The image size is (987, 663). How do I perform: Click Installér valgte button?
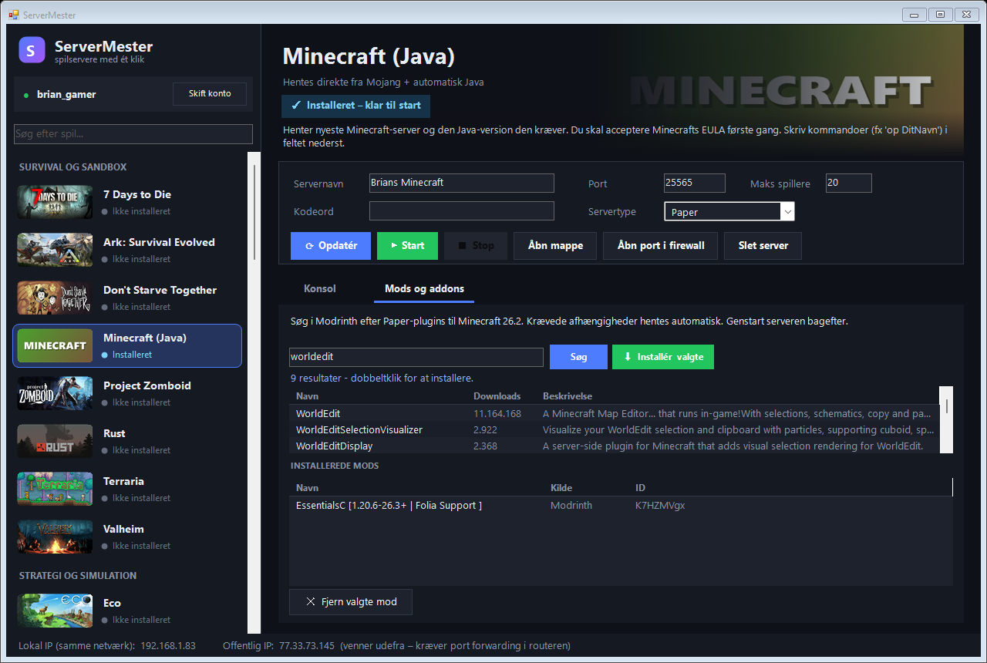pyautogui.click(x=663, y=357)
